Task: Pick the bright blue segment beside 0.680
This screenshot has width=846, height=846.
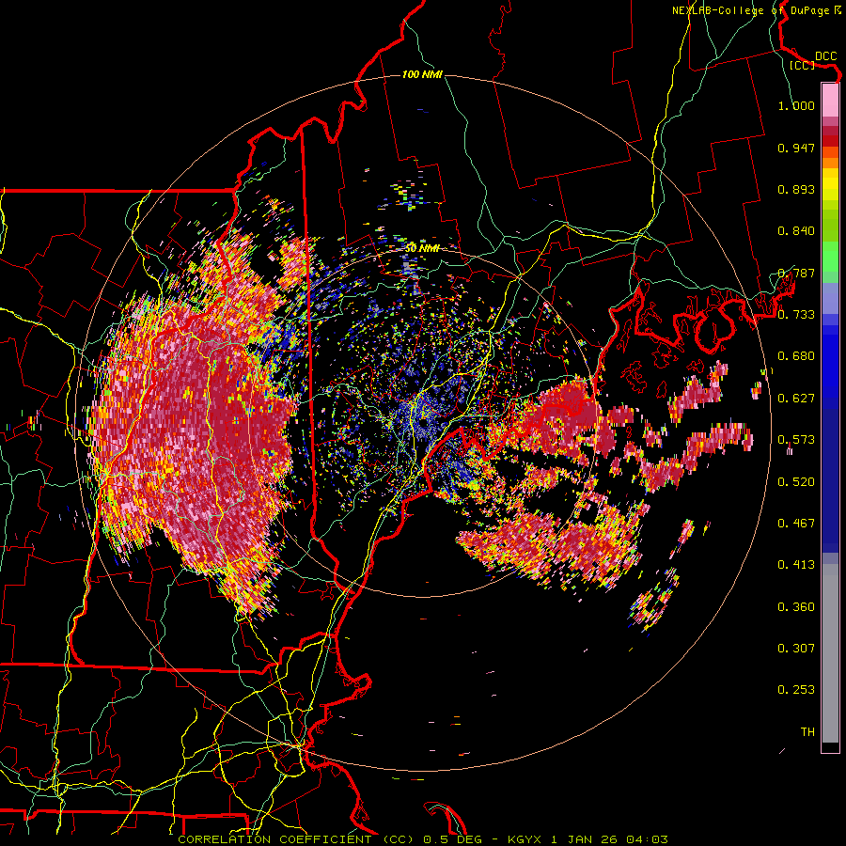Action: pyautogui.click(x=830, y=362)
